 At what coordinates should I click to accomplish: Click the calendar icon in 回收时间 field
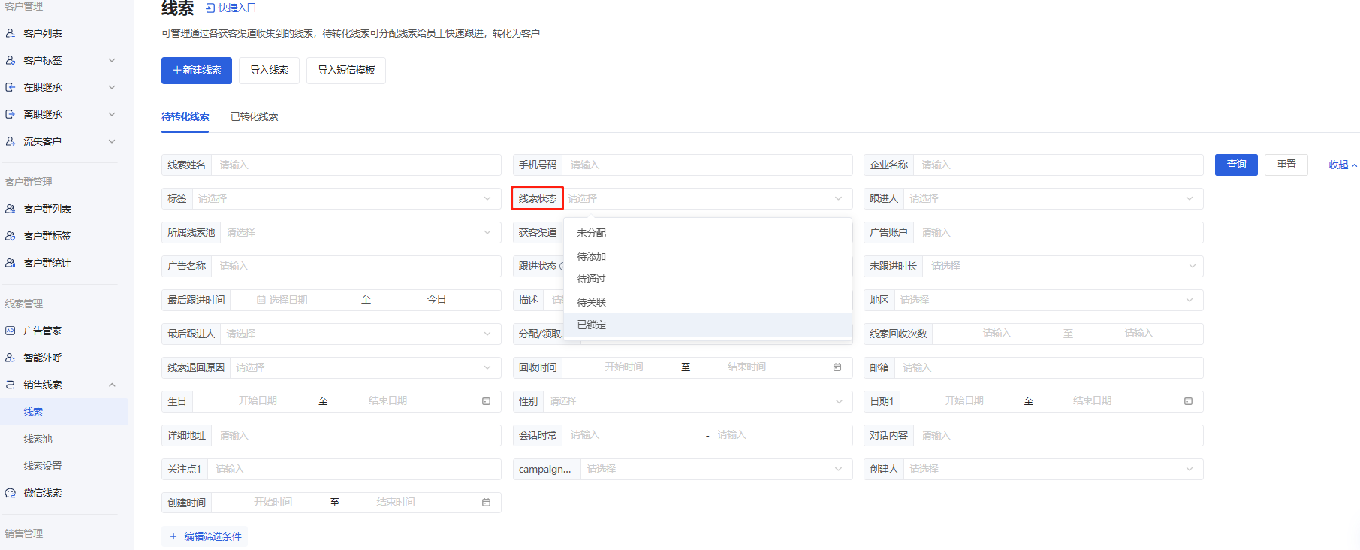point(837,367)
